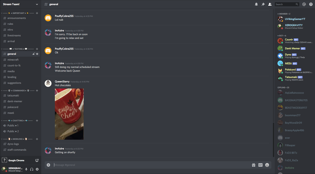Screen dimensions: 315x174
Task: Open the help question mark icon
Action: (311, 4)
